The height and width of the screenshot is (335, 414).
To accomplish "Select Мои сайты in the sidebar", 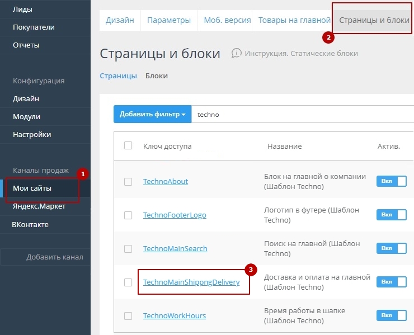I will (32, 188).
